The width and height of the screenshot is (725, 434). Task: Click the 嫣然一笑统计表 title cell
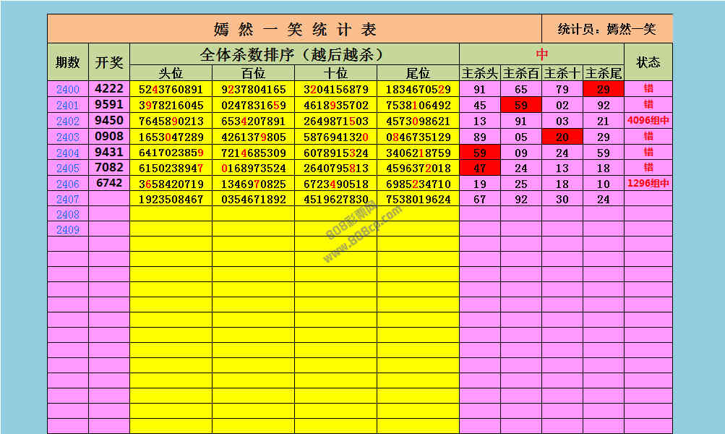point(294,30)
